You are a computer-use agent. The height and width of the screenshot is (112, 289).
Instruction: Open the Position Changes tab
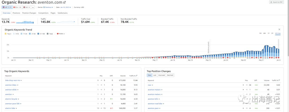tap(29, 13)
